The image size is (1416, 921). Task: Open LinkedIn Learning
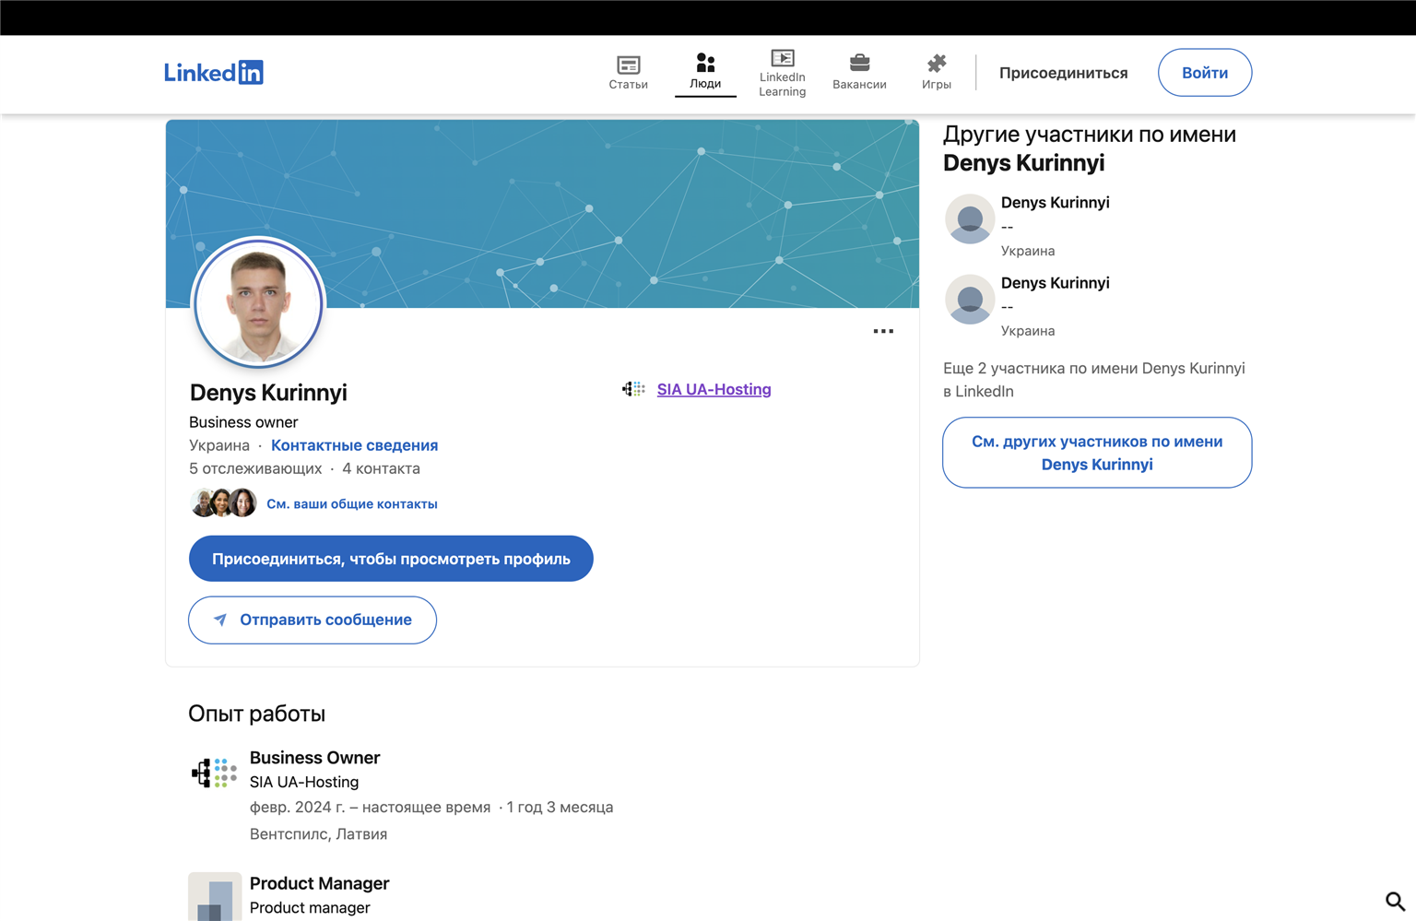[x=782, y=73]
